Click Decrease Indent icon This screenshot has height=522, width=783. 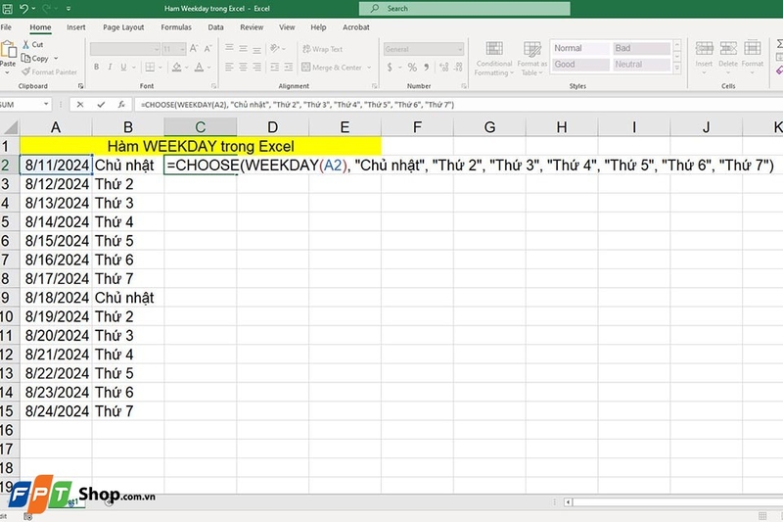click(275, 67)
